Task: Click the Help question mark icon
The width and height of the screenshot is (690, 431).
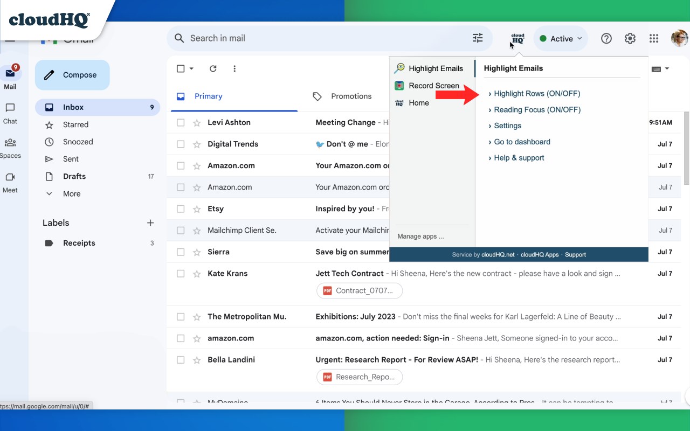Action: click(x=606, y=38)
